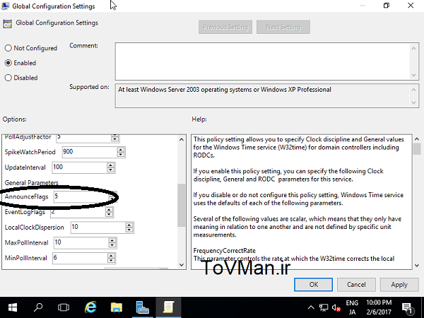
Task: Click the FrequencyCorrectRate help text
Action: [x=224, y=251]
